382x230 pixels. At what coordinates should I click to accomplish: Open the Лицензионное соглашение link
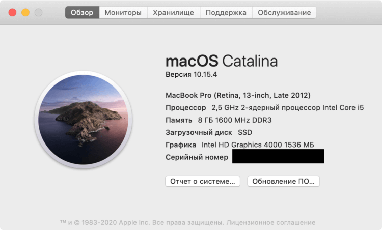(271, 222)
